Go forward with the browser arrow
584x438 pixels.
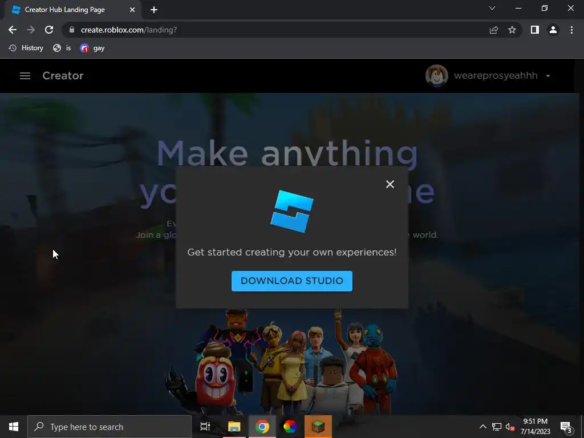[x=31, y=30]
